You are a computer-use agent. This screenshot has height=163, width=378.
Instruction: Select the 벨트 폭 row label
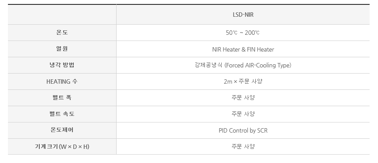point(62,98)
